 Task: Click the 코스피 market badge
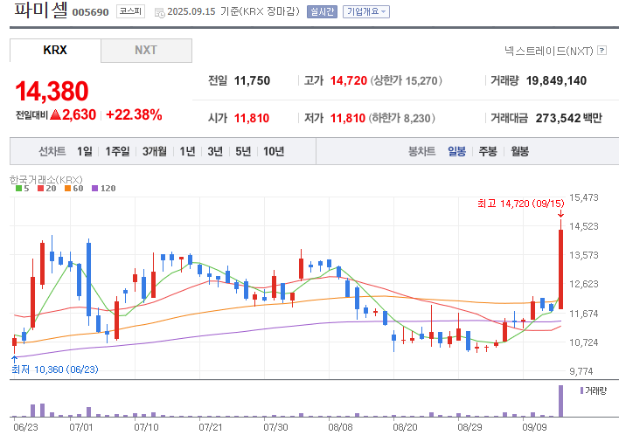coord(130,11)
